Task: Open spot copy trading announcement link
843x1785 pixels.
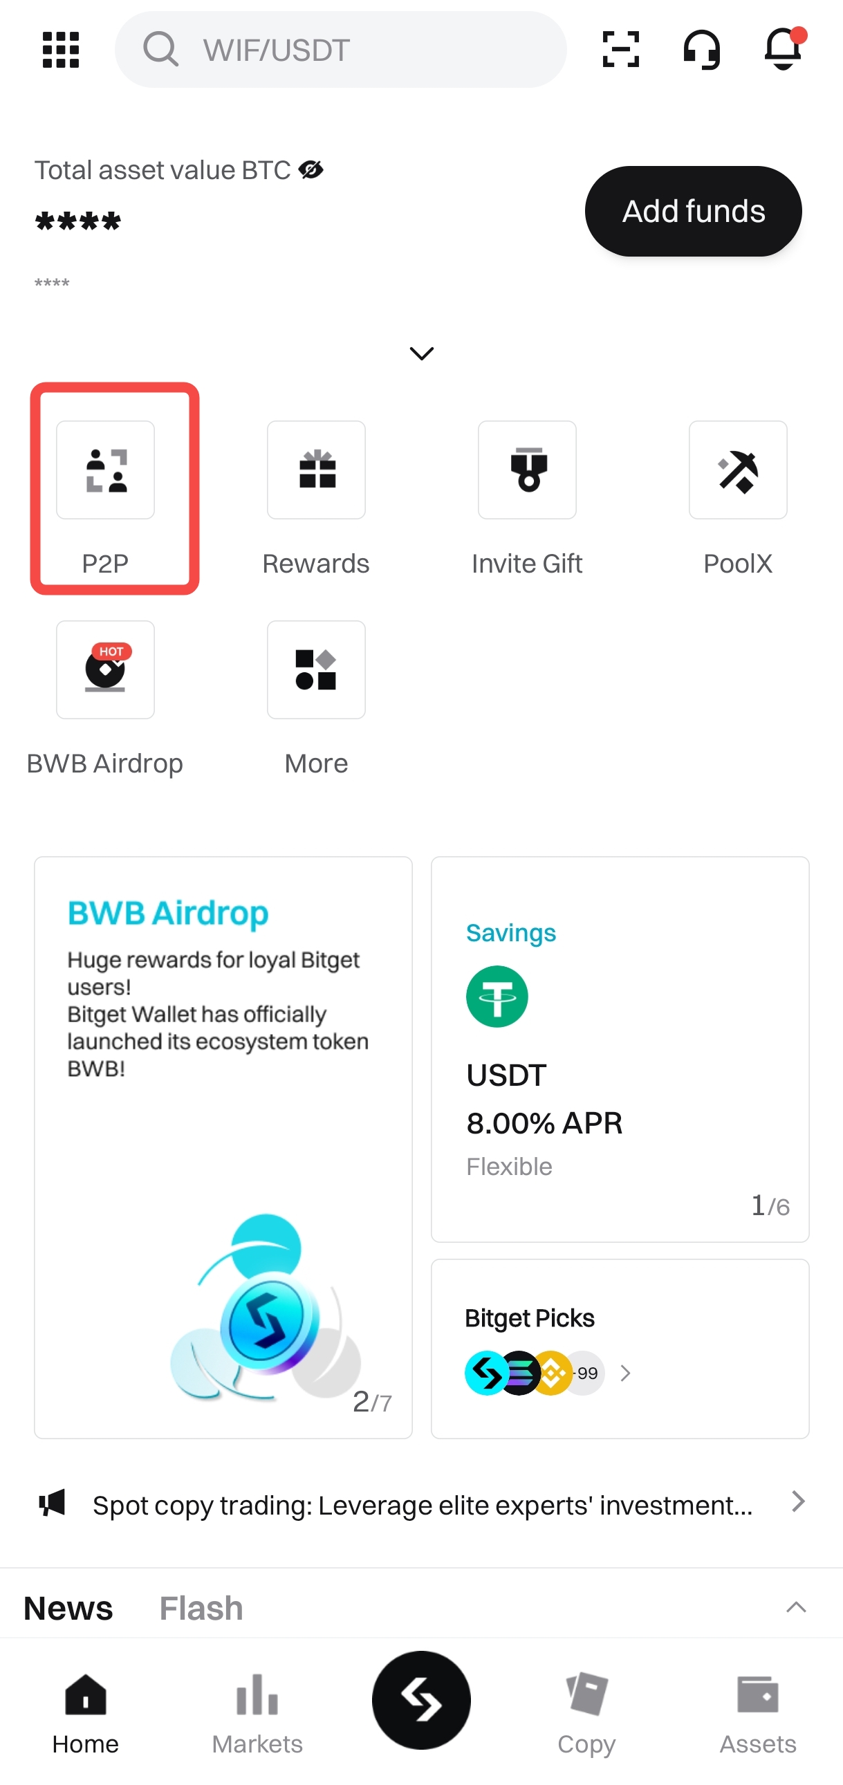Action: pos(422,1504)
